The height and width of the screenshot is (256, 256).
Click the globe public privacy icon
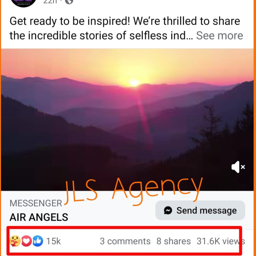69,2
